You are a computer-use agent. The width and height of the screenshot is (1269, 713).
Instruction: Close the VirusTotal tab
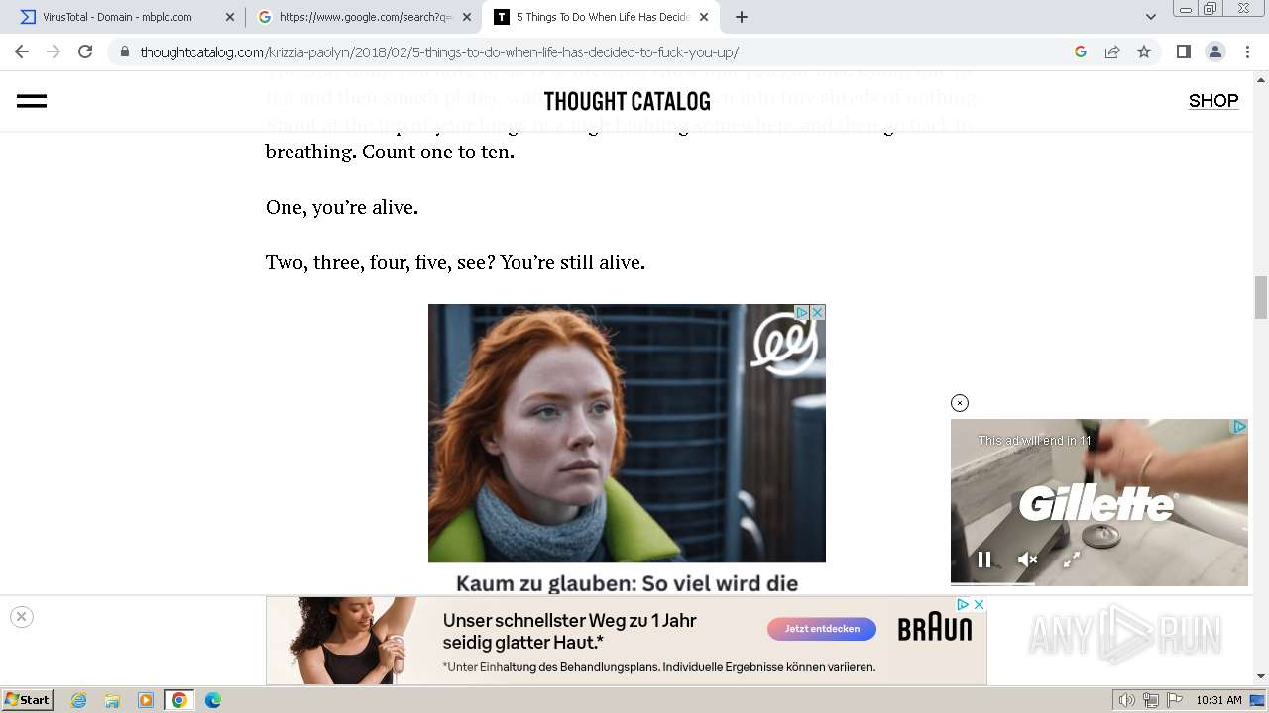pyautogui.click(x=230, y=17)
